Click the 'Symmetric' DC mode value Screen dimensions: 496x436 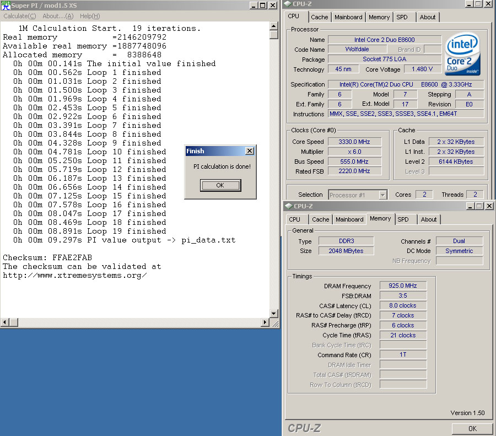click(459, 251)
